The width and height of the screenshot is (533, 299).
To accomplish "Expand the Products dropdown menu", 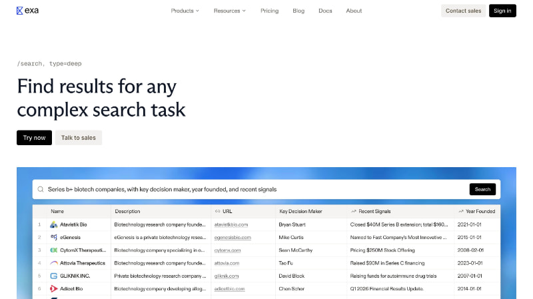I will [x=185, y=11].
